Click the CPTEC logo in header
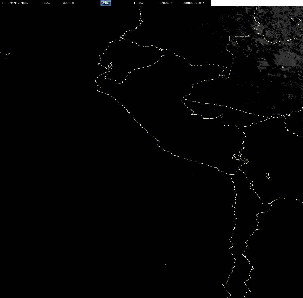The image size is (303, 298). pyautogui.click(x=106, y=3)
